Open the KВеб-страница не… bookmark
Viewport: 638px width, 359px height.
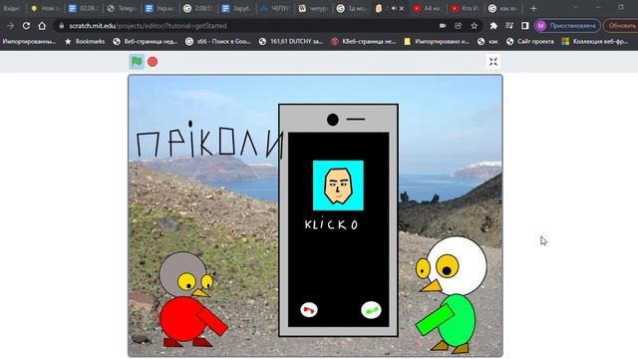tap(363, 41)
